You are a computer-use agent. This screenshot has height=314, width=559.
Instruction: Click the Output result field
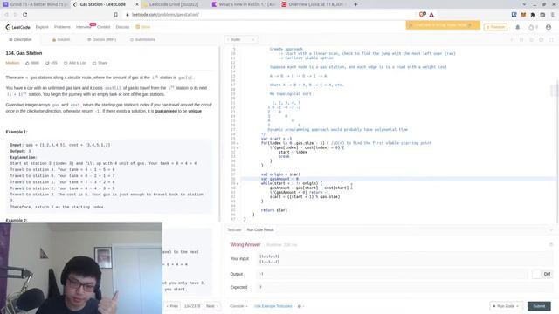click(x=392, y=274)
